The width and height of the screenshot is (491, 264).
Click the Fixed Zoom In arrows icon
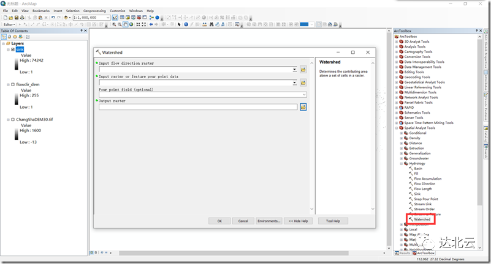pyautogui.click(x=138, y=24)
